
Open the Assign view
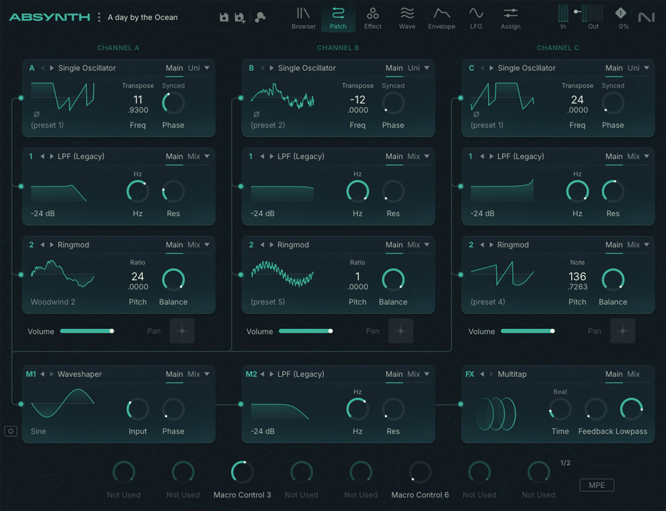point(510,18)
